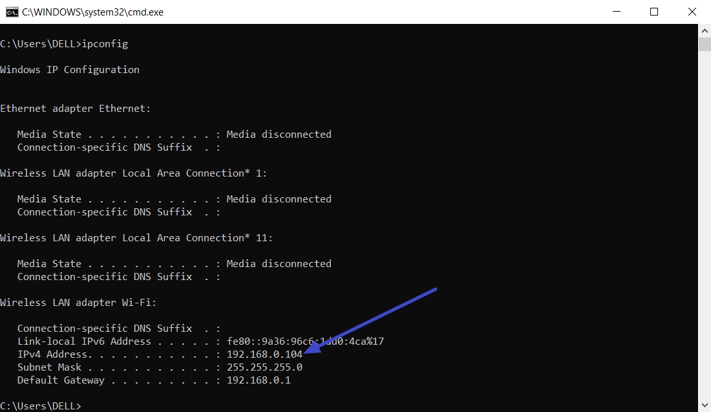Click the title text C:\WINDOWS\system32\cmd.exe

(x=92, y=12)
